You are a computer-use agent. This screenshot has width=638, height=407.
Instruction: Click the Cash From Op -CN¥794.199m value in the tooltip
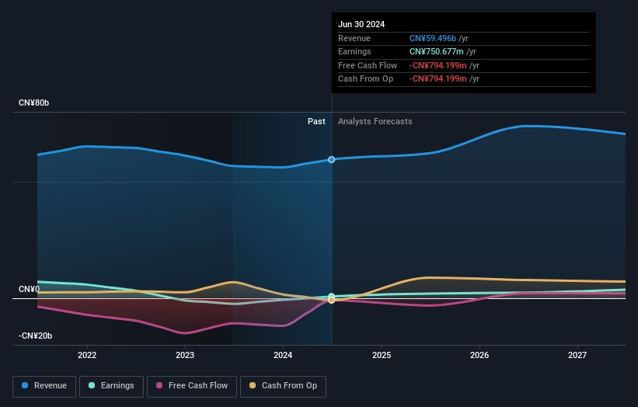tap(438, 79)
